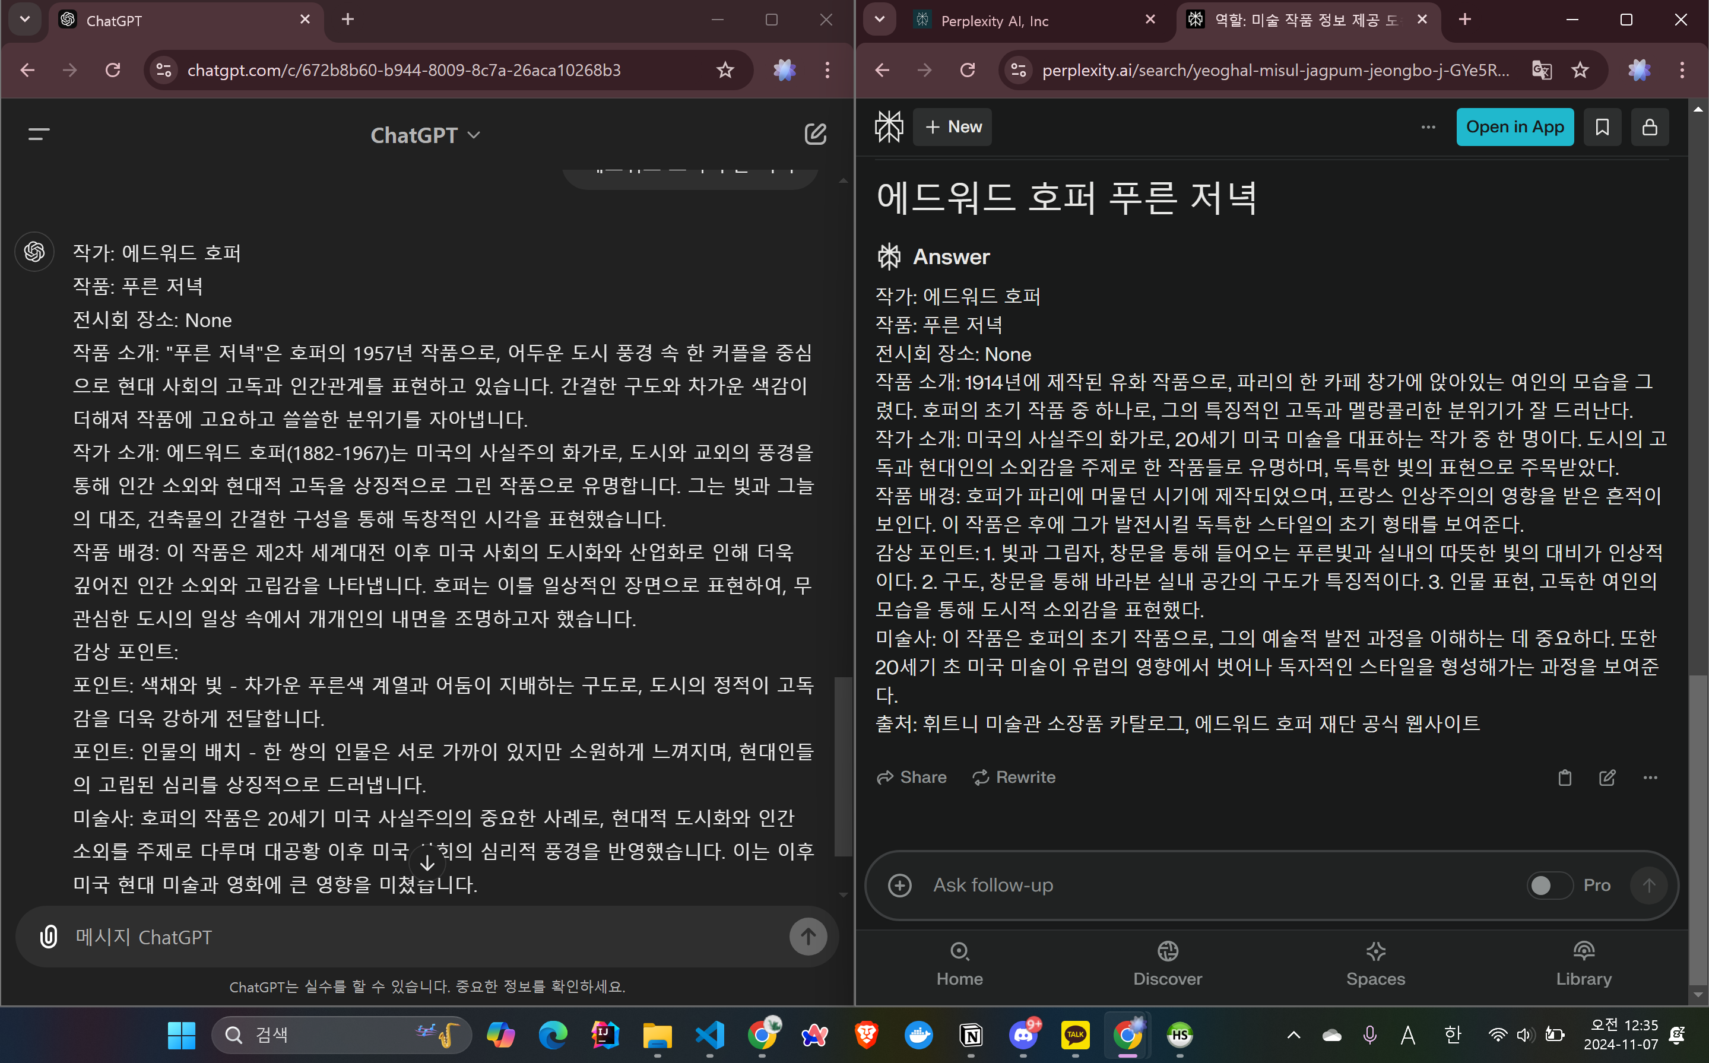
Task: Bookmark this Perplexity thread
Action: coord(1602,127)
